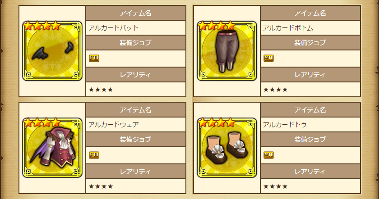Click the orange stars above the bat wings icon
The height and width of the screenshot is (199, 379).
(42, 26)
